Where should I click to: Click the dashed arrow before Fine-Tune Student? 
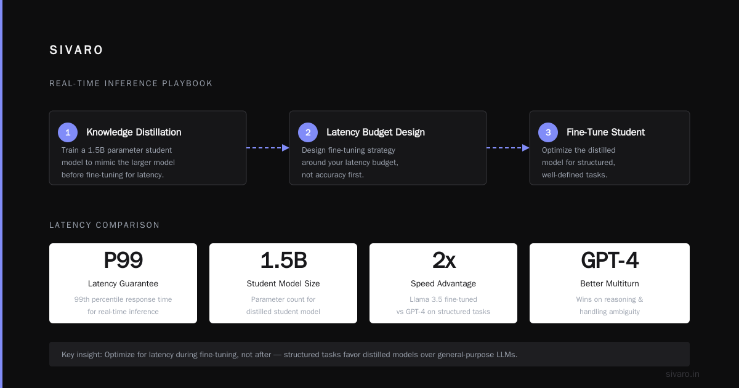[508, 148]
